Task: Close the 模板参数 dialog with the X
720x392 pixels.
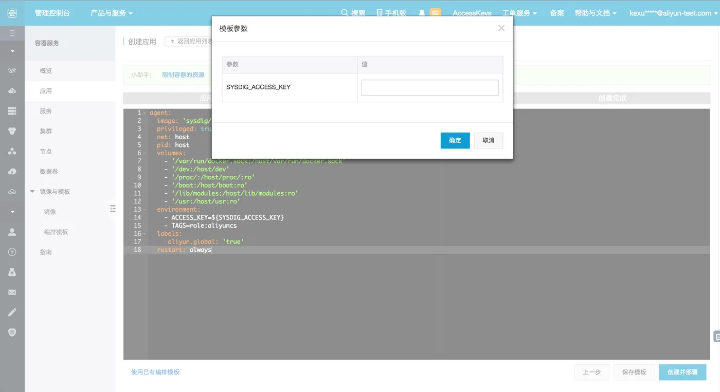Action: tap(501, 28)
